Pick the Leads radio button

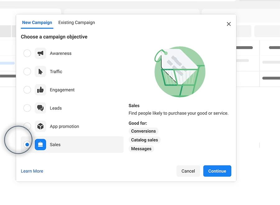pos(27,108)
